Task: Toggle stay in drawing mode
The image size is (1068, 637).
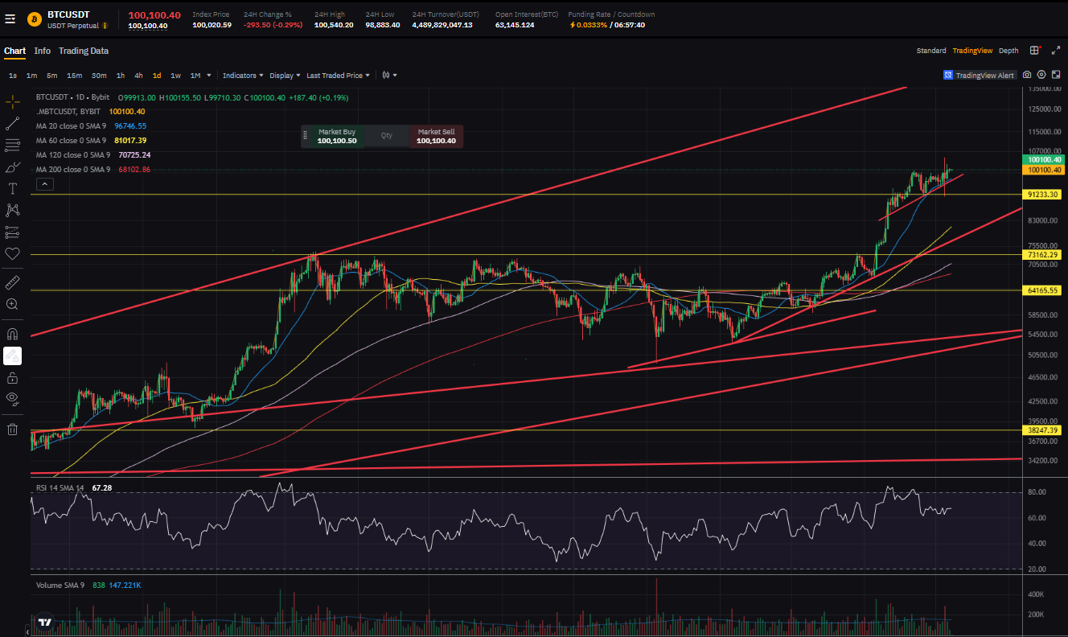Action: 12,355
